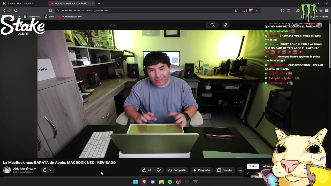Open the Aldo Martínez channel name link
331x186 pixels.
(23, 168)
